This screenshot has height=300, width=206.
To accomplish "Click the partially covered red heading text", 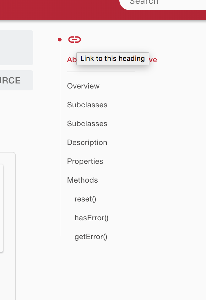I will point(71,60).
